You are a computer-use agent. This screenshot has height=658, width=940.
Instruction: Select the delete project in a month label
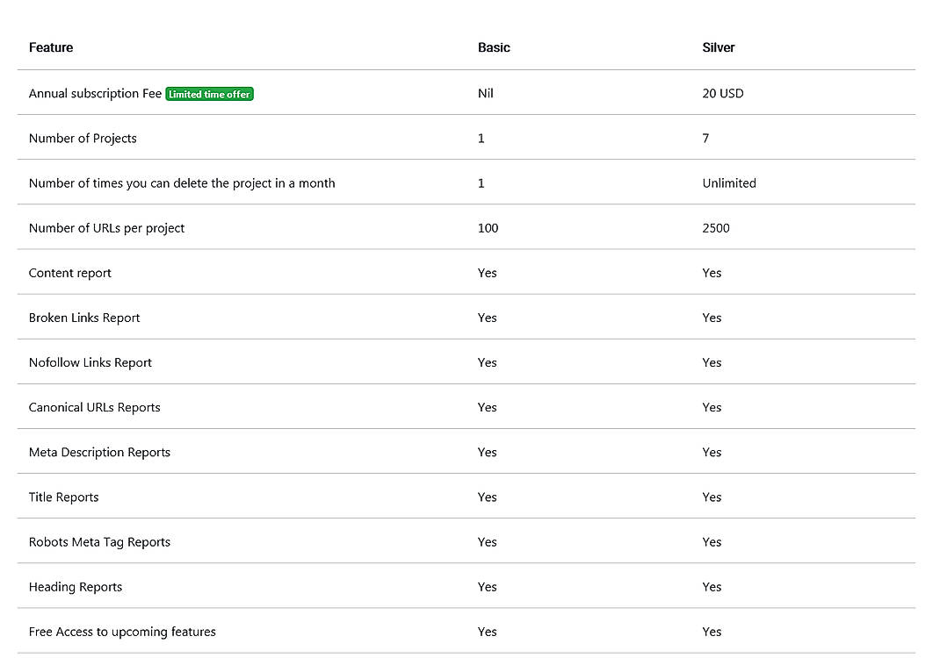[x=182, y=183]
